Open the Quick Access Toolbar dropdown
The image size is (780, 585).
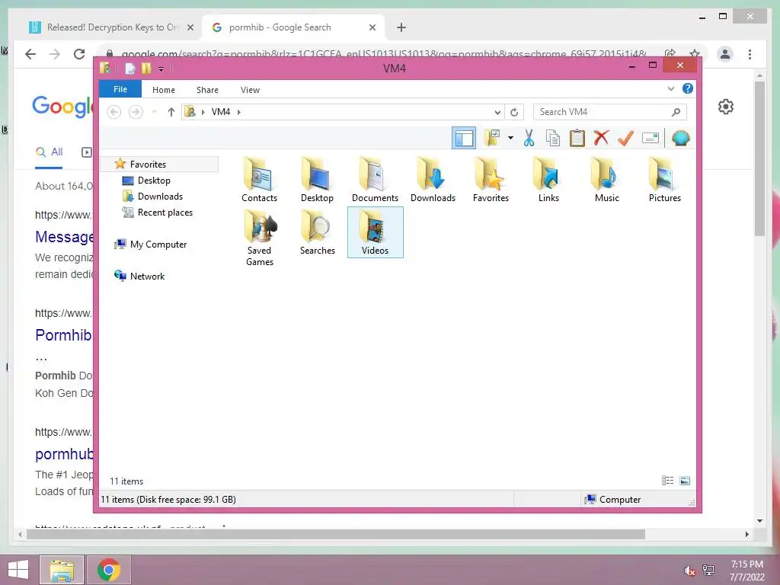[x=161, y=69]
